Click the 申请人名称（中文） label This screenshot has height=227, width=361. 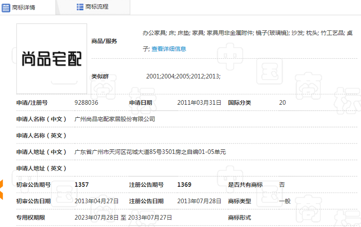[41, 119]
